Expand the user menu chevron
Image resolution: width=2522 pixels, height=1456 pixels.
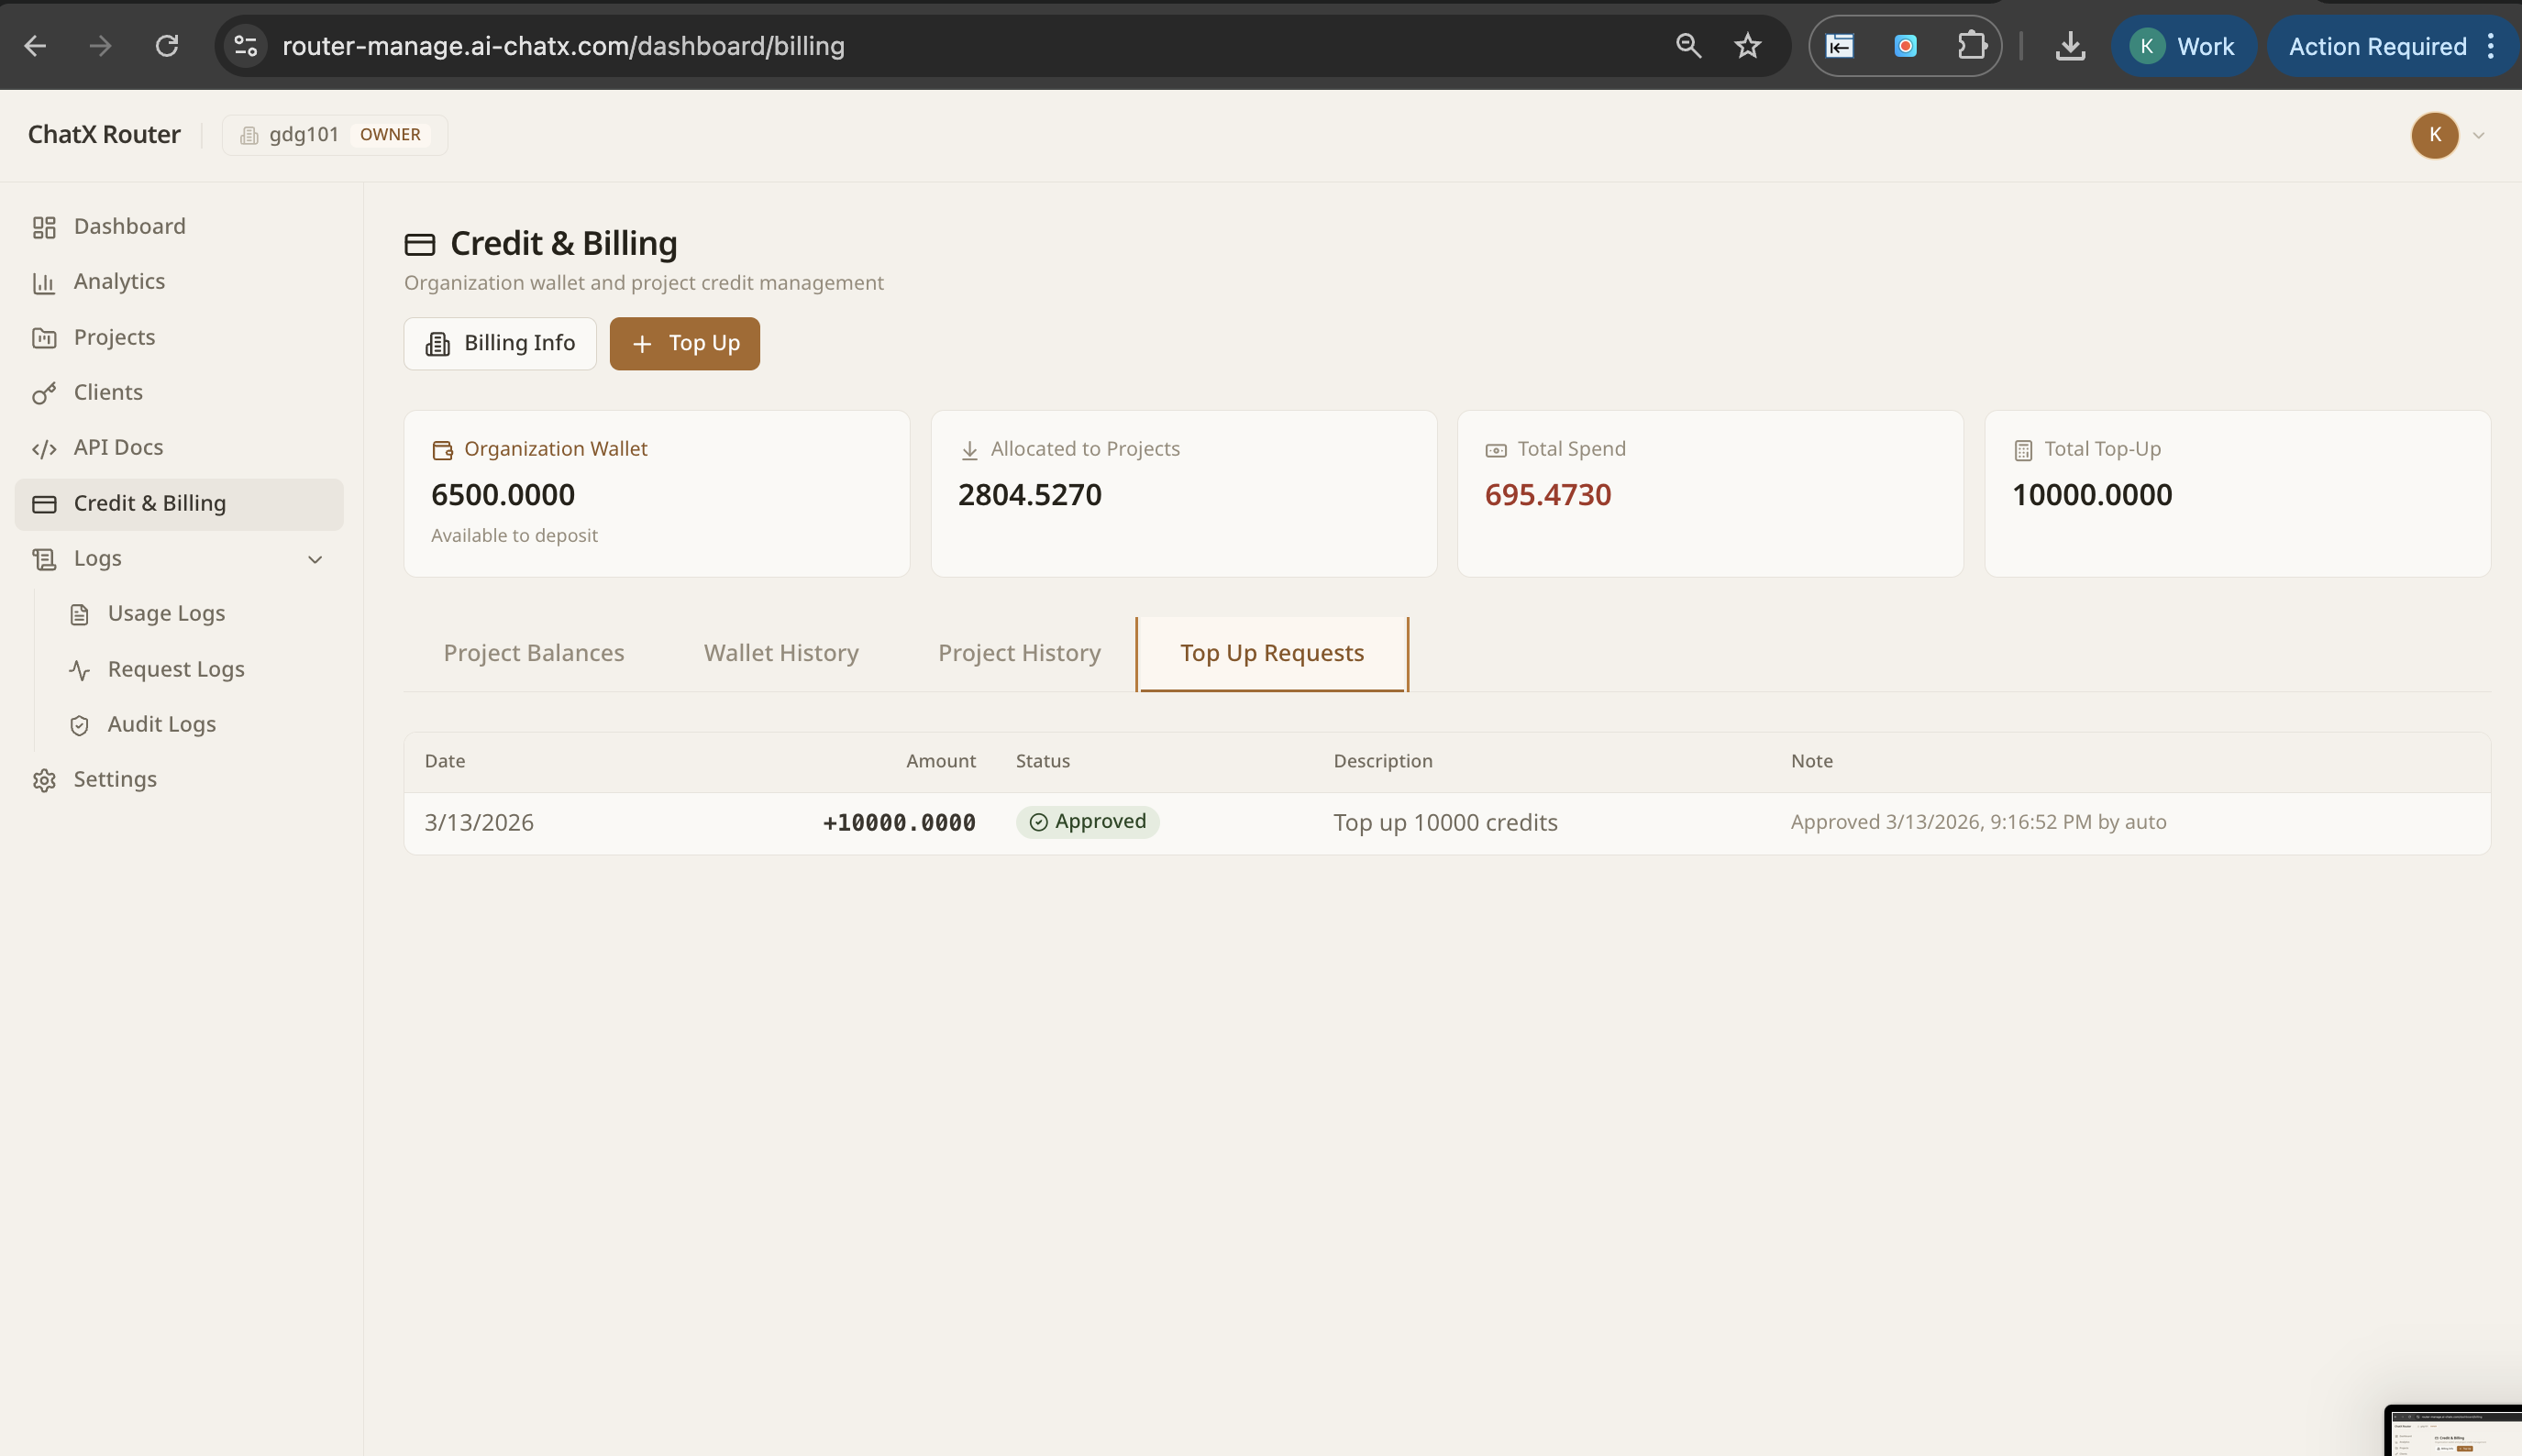[x=2478, y=135]
